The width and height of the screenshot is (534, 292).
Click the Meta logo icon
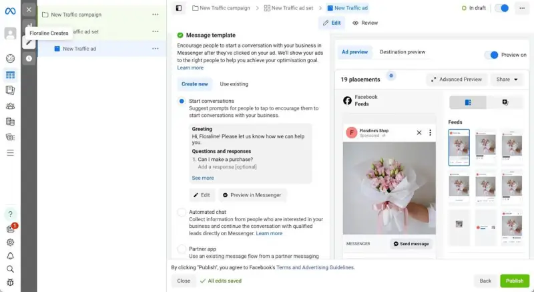[10, 11]
